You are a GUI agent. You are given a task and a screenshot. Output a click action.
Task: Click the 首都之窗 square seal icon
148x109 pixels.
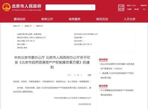coord(121,8)
